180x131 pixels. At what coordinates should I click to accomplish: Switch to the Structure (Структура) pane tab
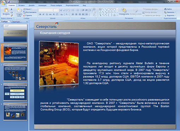click(16, 22)
